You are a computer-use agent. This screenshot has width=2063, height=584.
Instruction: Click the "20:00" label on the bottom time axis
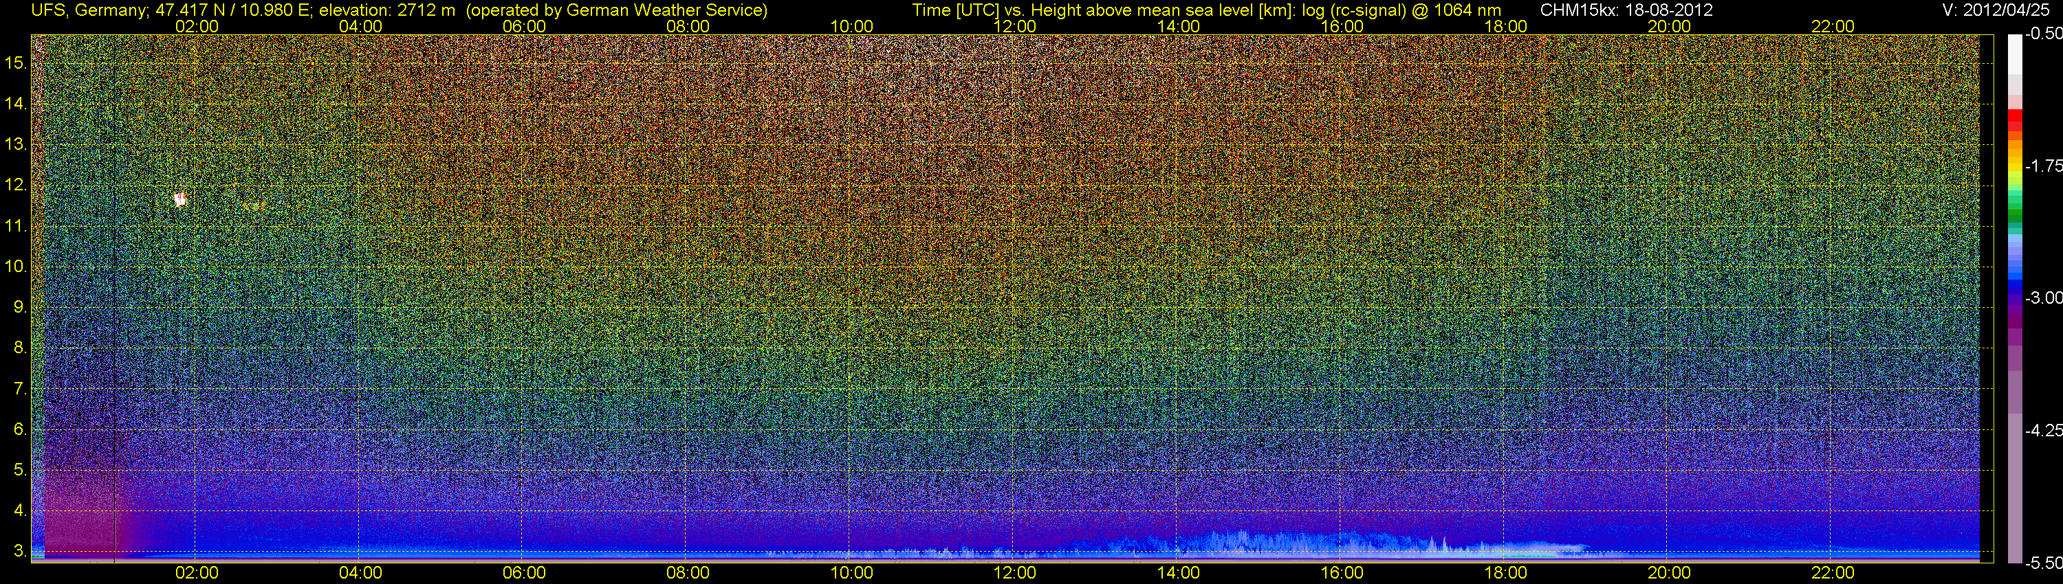pyautogui.click(x=1669, y=573)
